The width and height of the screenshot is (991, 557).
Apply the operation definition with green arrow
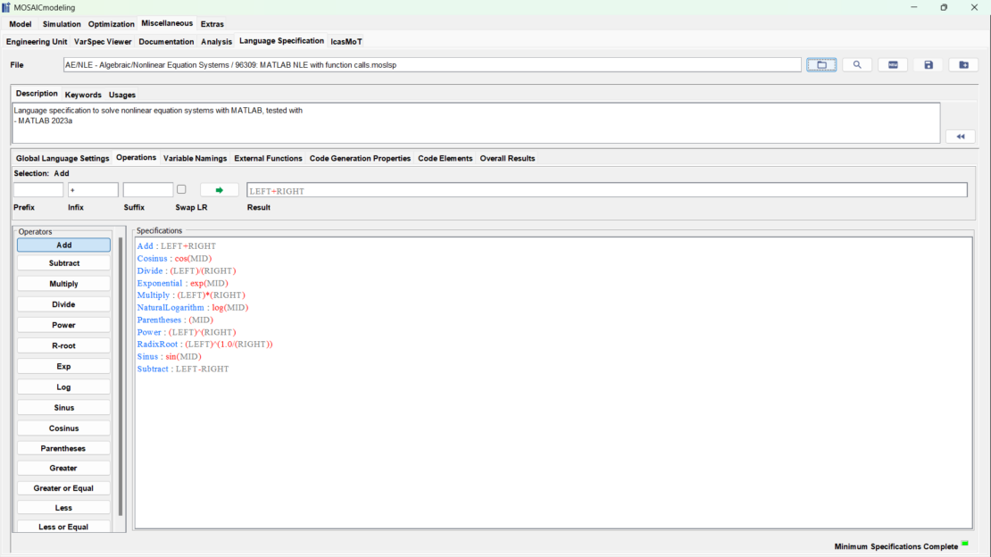click(219, 189)
